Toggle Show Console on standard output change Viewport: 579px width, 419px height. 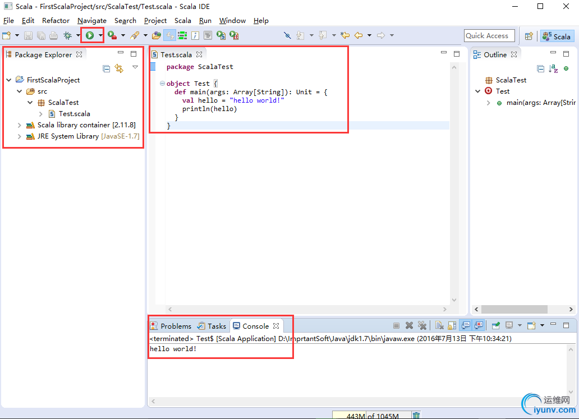click(465, 325)
